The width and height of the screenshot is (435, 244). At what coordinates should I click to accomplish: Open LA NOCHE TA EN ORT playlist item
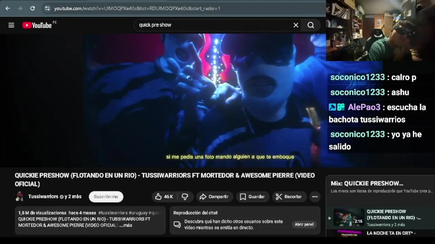click(x=391, y=233)
